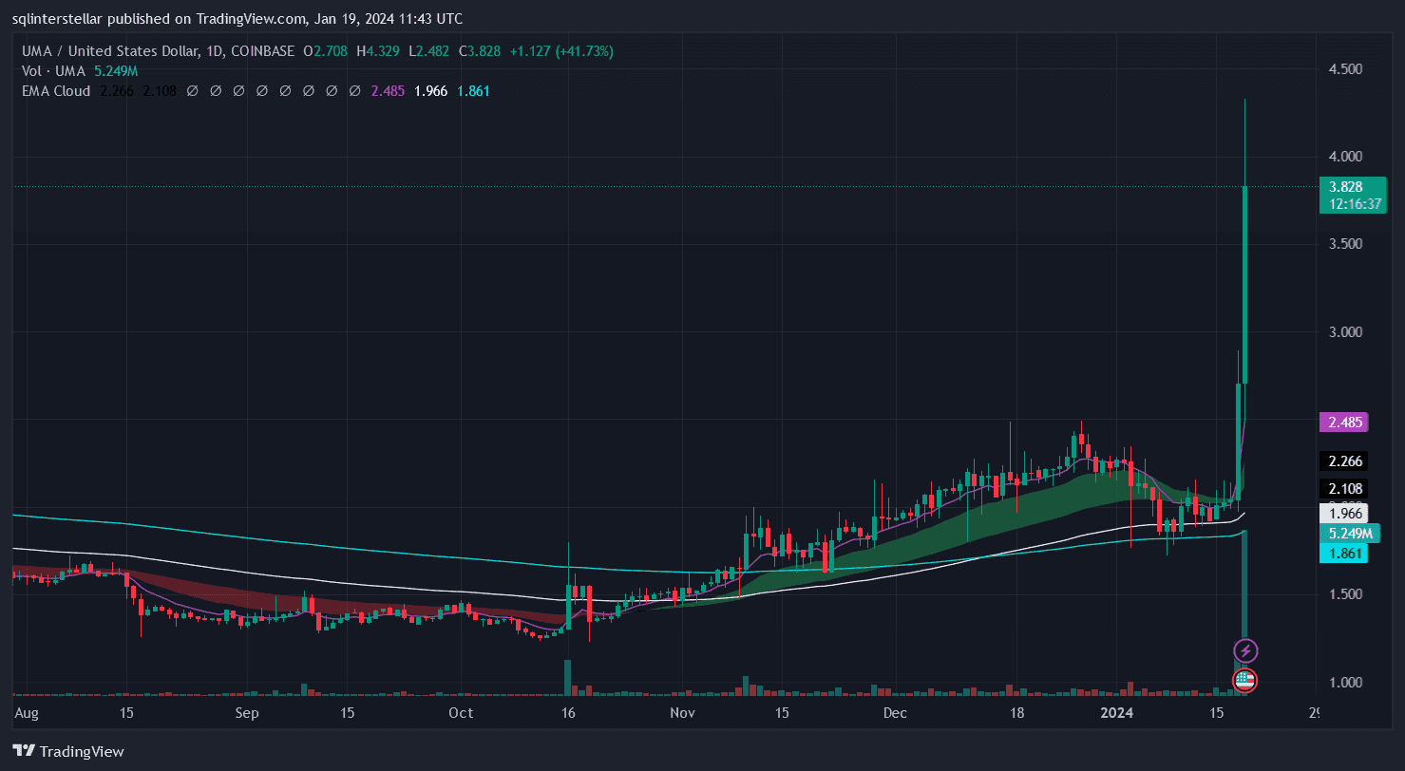Click the TradingView logo at bottom left

tap(68, 751)
